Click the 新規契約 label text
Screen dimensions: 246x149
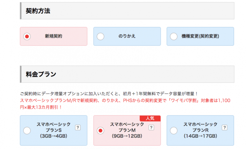[54, 36]
